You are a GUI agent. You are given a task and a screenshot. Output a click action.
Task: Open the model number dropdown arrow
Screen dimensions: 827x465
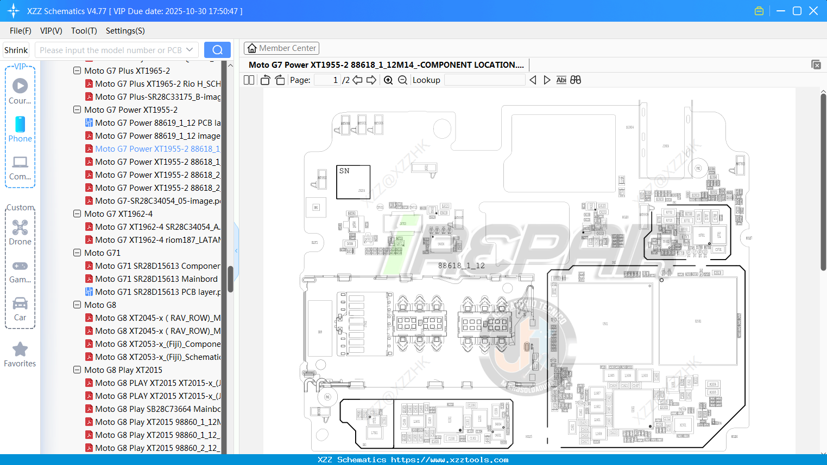coord(189,49)
